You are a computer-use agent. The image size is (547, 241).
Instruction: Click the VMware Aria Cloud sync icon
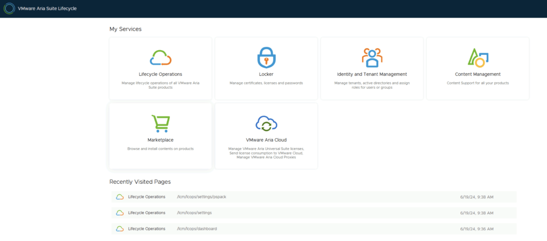[x=266, y=123]
